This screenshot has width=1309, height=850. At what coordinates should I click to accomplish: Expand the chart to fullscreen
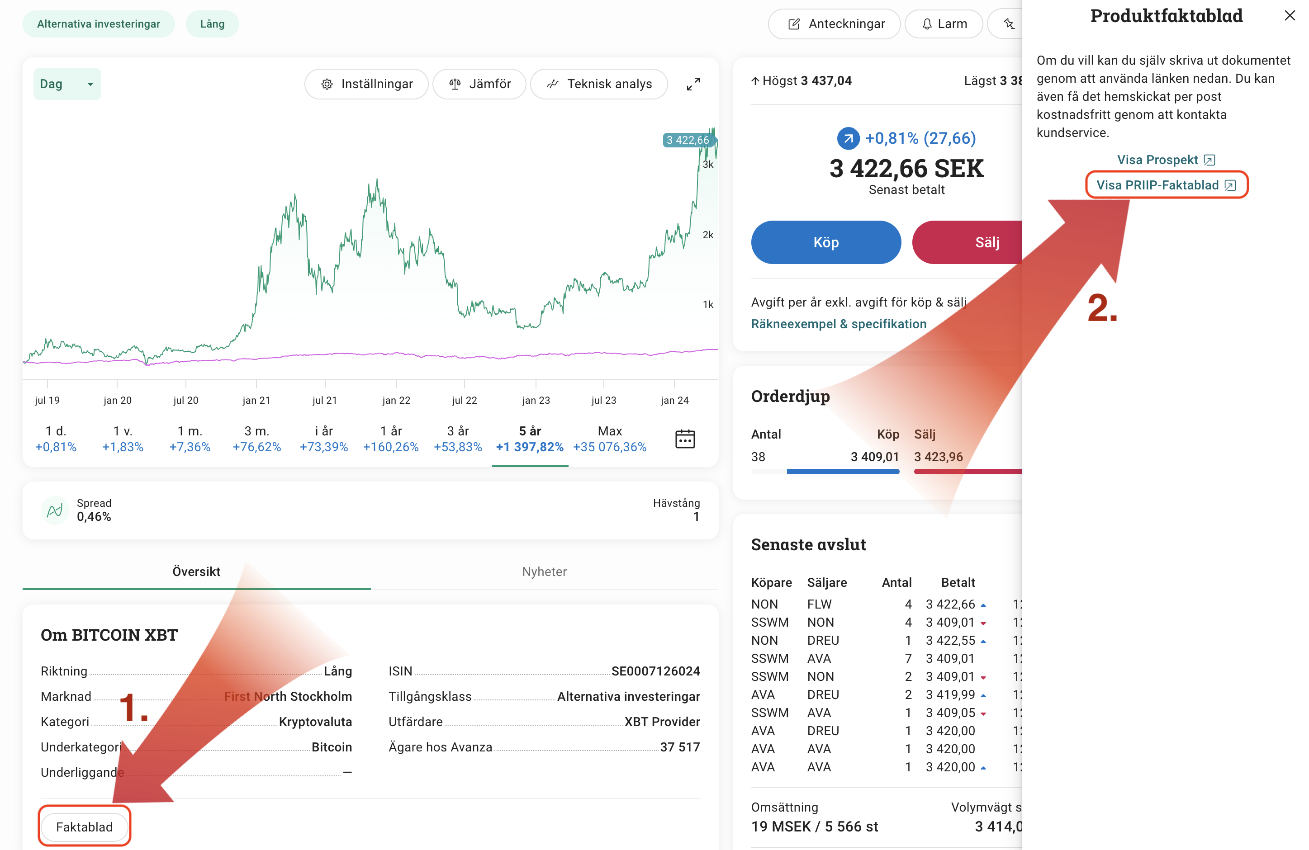coord(693,84)
